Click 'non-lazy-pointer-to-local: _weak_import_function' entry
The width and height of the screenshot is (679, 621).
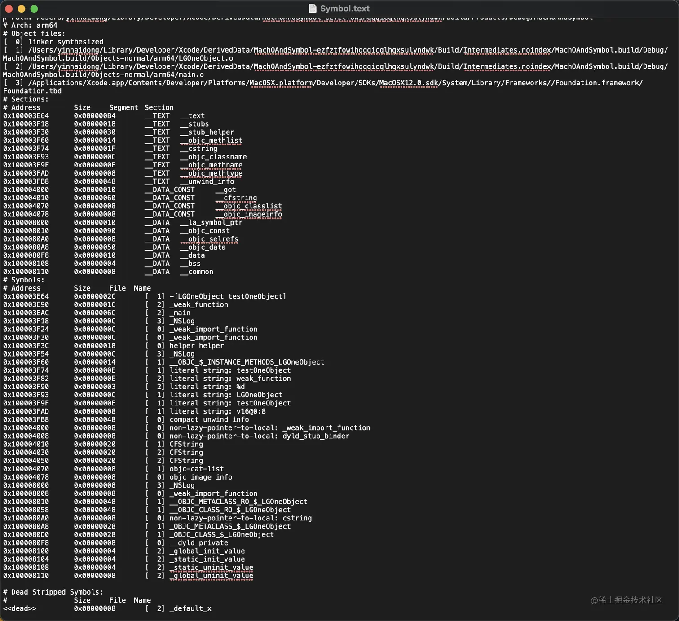point(270,428)
